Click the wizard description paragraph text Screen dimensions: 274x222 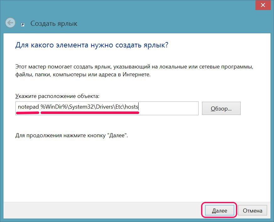(x=134, y=71)
